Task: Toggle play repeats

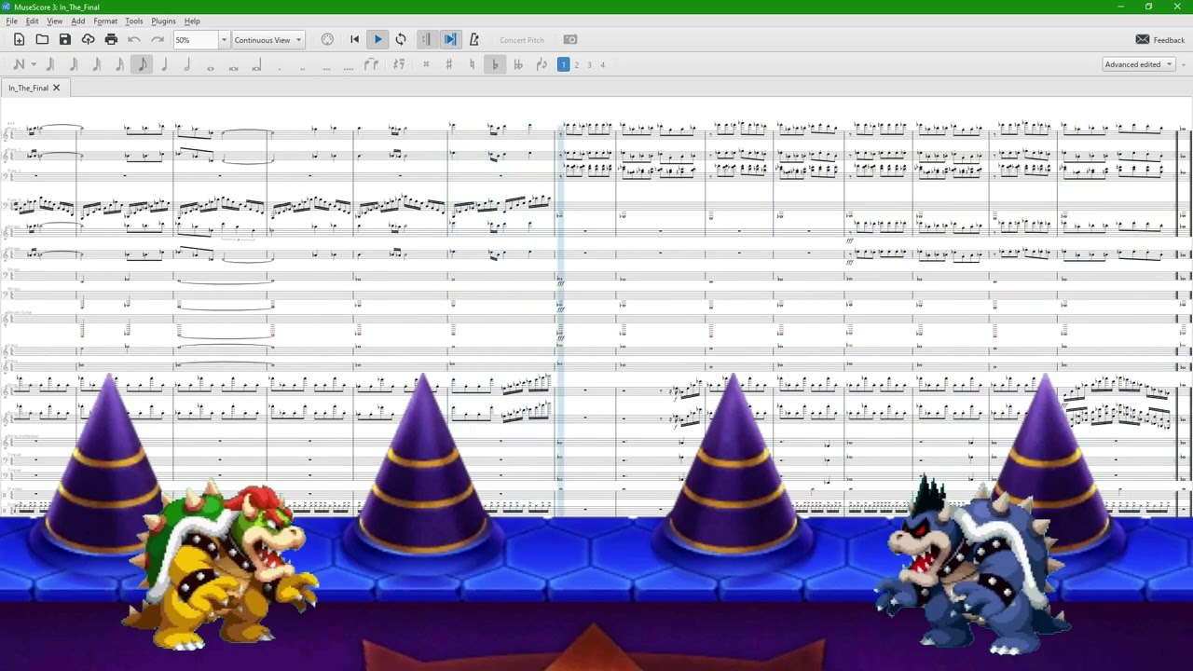Action: tap(426, 40)
